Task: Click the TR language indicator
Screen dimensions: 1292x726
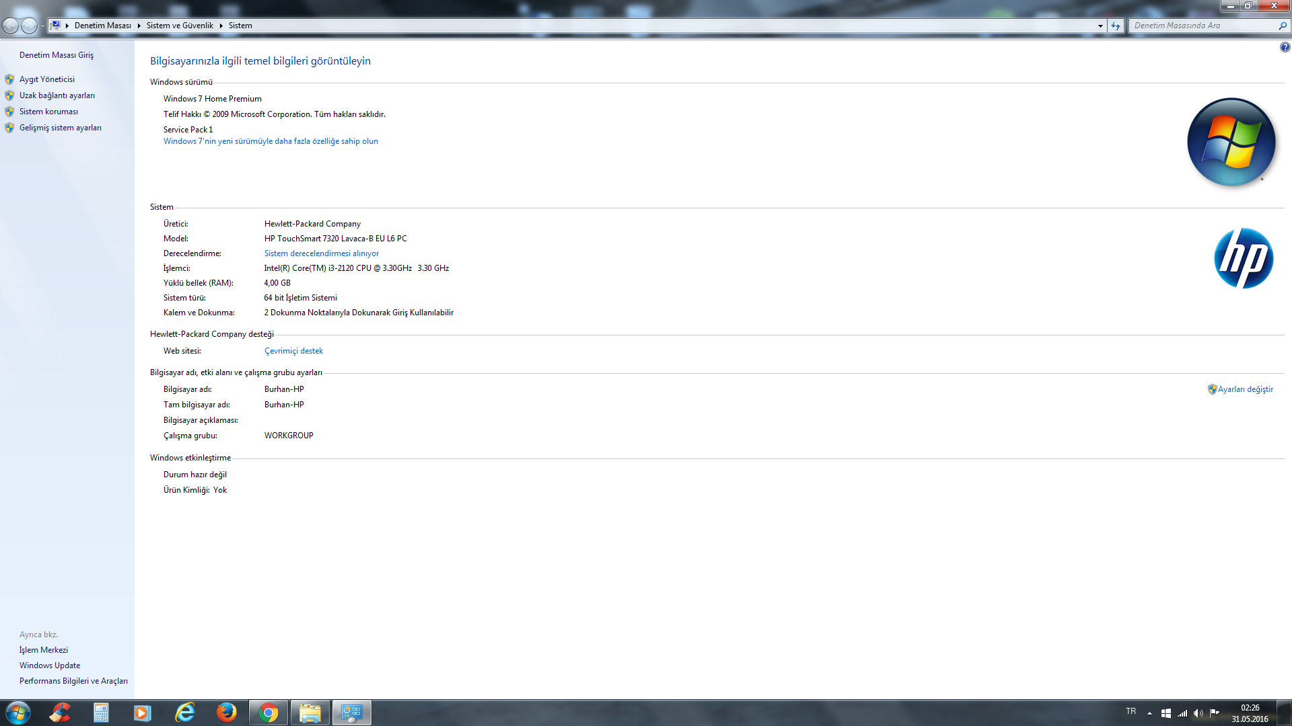Action: pos(1131,711)
